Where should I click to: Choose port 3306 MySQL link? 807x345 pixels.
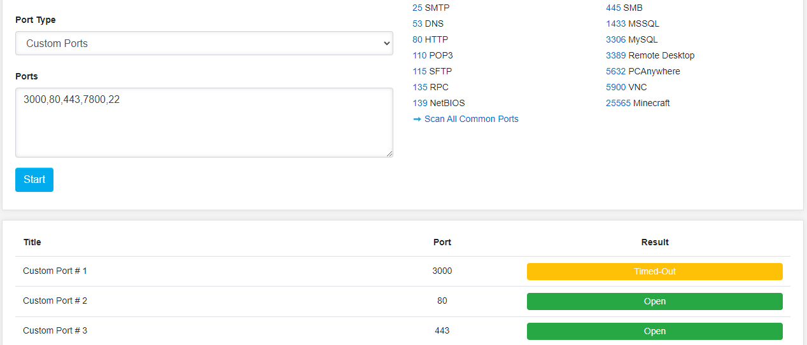pyautogui.click(x=615, y=39)
